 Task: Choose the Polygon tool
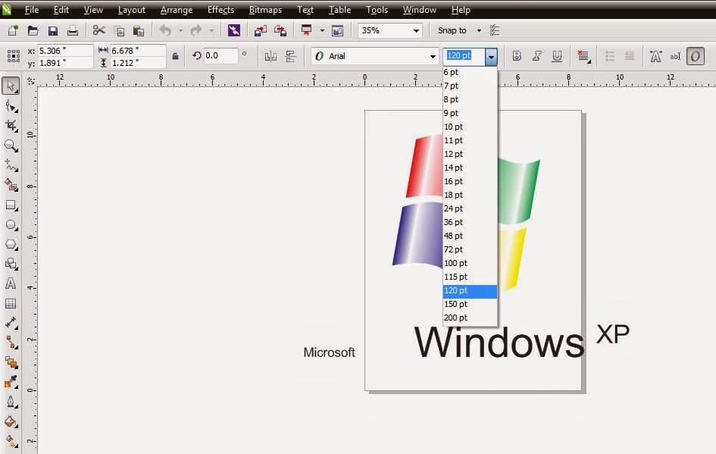click(x=11, y=244)
